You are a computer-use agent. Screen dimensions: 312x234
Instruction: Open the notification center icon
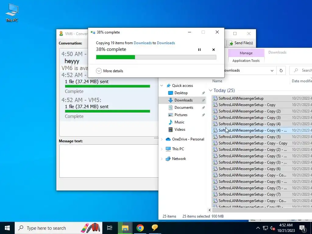click(302, 228)
